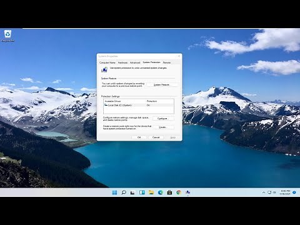The height and width of the screenshot is (225, 300).
Task: Open the notification badge in tray
Action: (294, 192)
